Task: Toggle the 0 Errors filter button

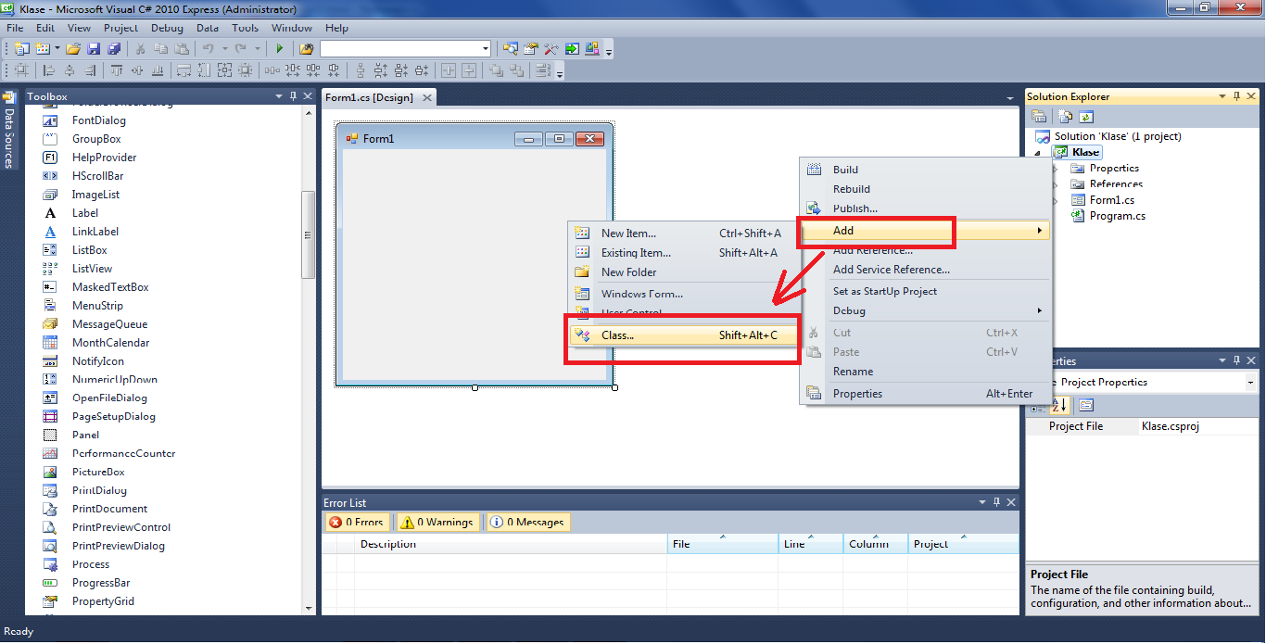Action: (358, 523)
